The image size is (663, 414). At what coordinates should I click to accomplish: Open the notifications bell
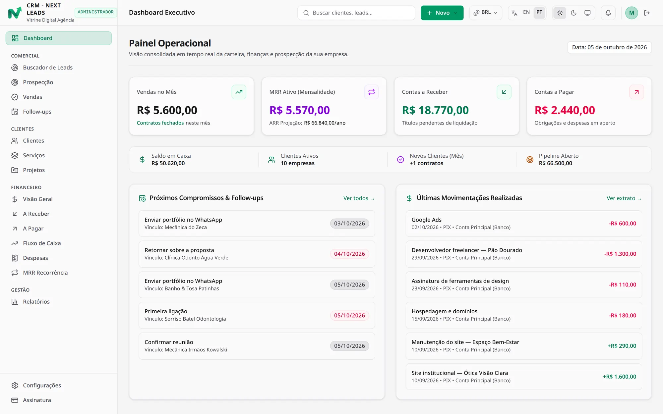point(608,13)
